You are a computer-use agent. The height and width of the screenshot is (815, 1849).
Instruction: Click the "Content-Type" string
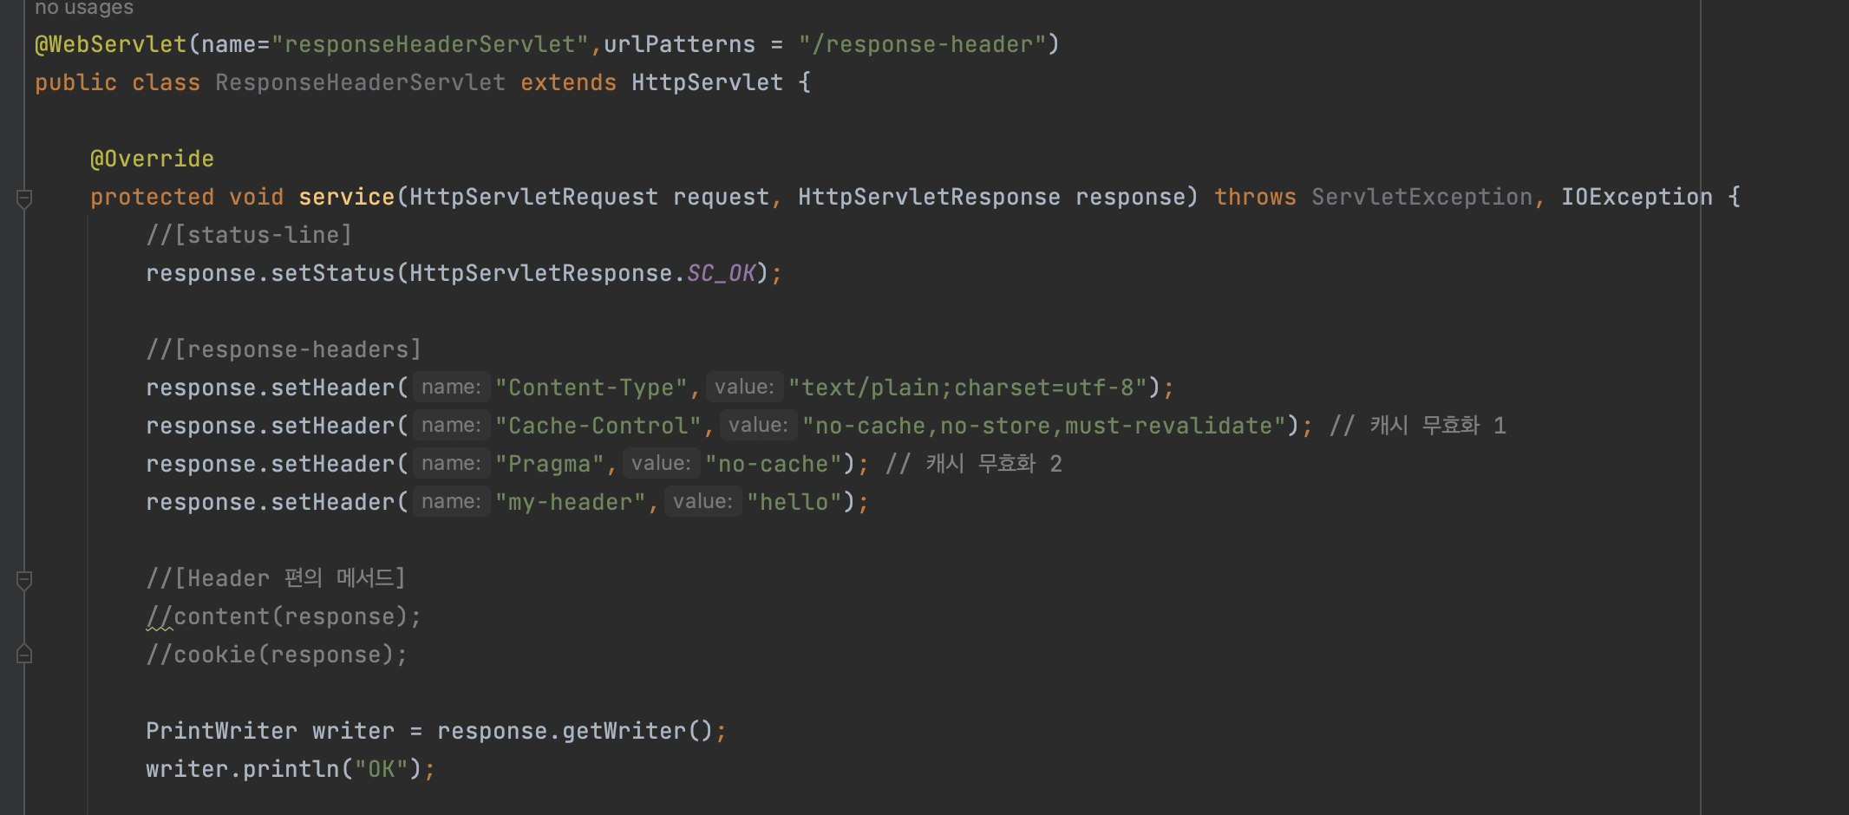coord(591,388)
